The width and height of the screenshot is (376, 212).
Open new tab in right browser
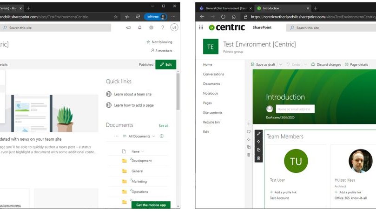coord(316,8)
